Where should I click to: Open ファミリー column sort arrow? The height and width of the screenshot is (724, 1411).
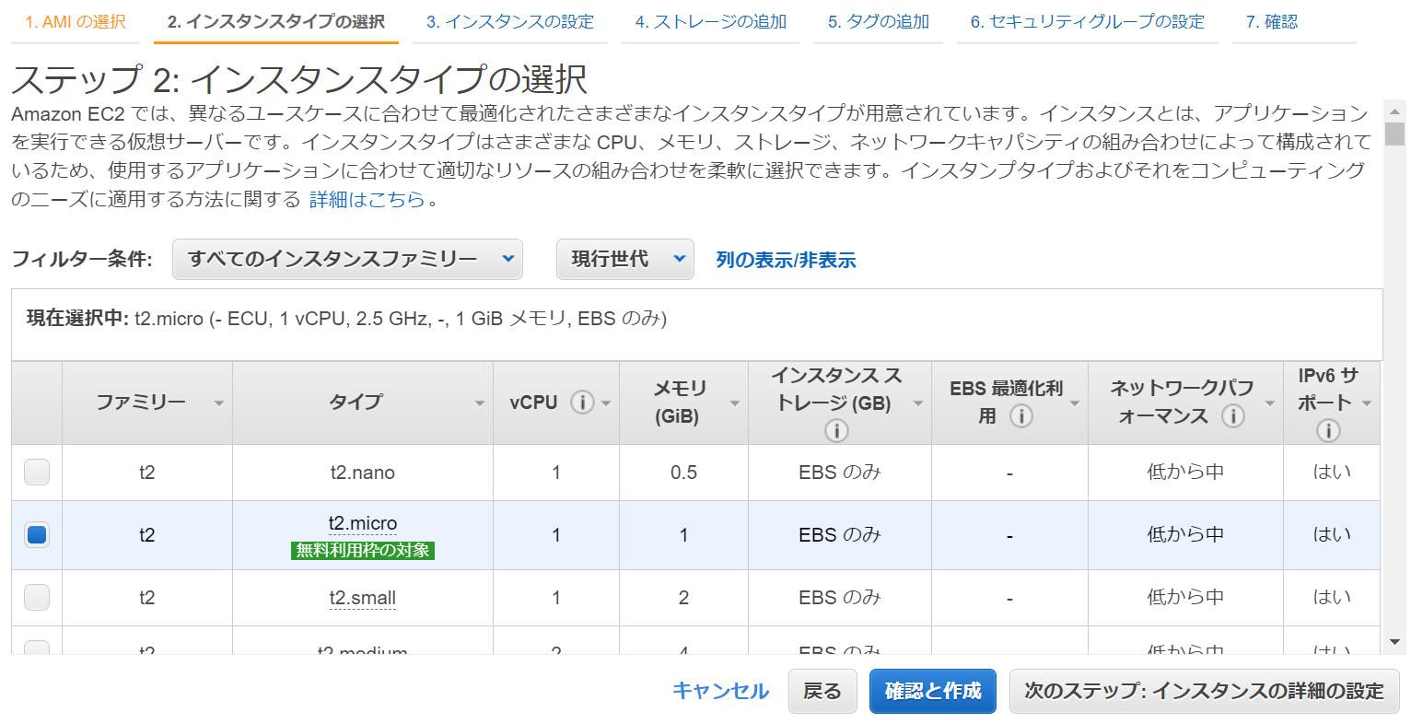tap(219, 403)
